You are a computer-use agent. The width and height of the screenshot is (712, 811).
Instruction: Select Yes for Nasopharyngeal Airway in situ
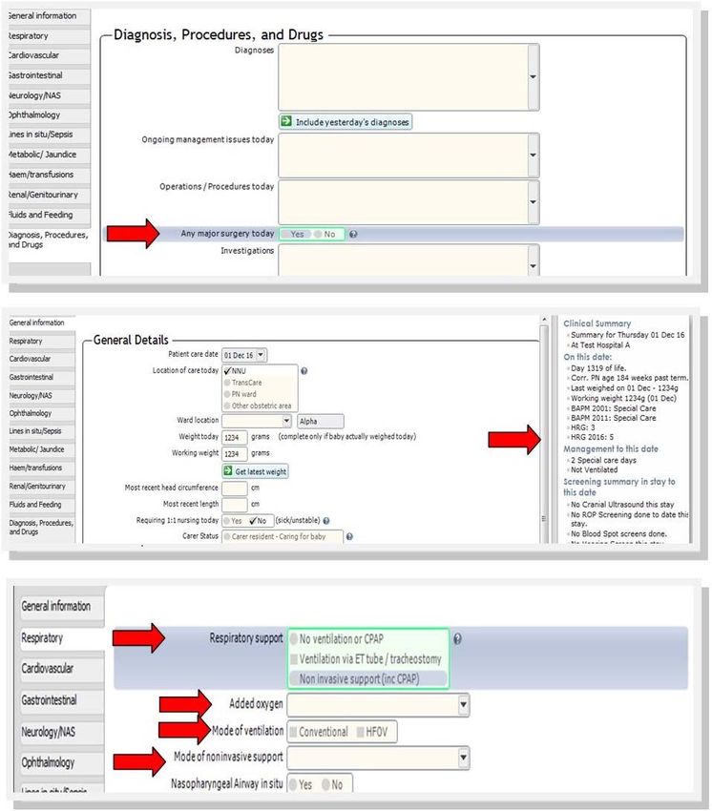click(x=301, y=784)
